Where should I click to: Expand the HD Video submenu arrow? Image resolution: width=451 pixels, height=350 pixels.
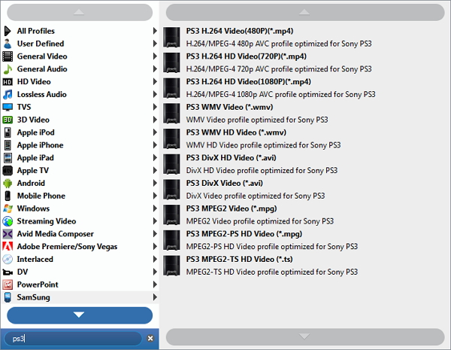coord(155,81)
